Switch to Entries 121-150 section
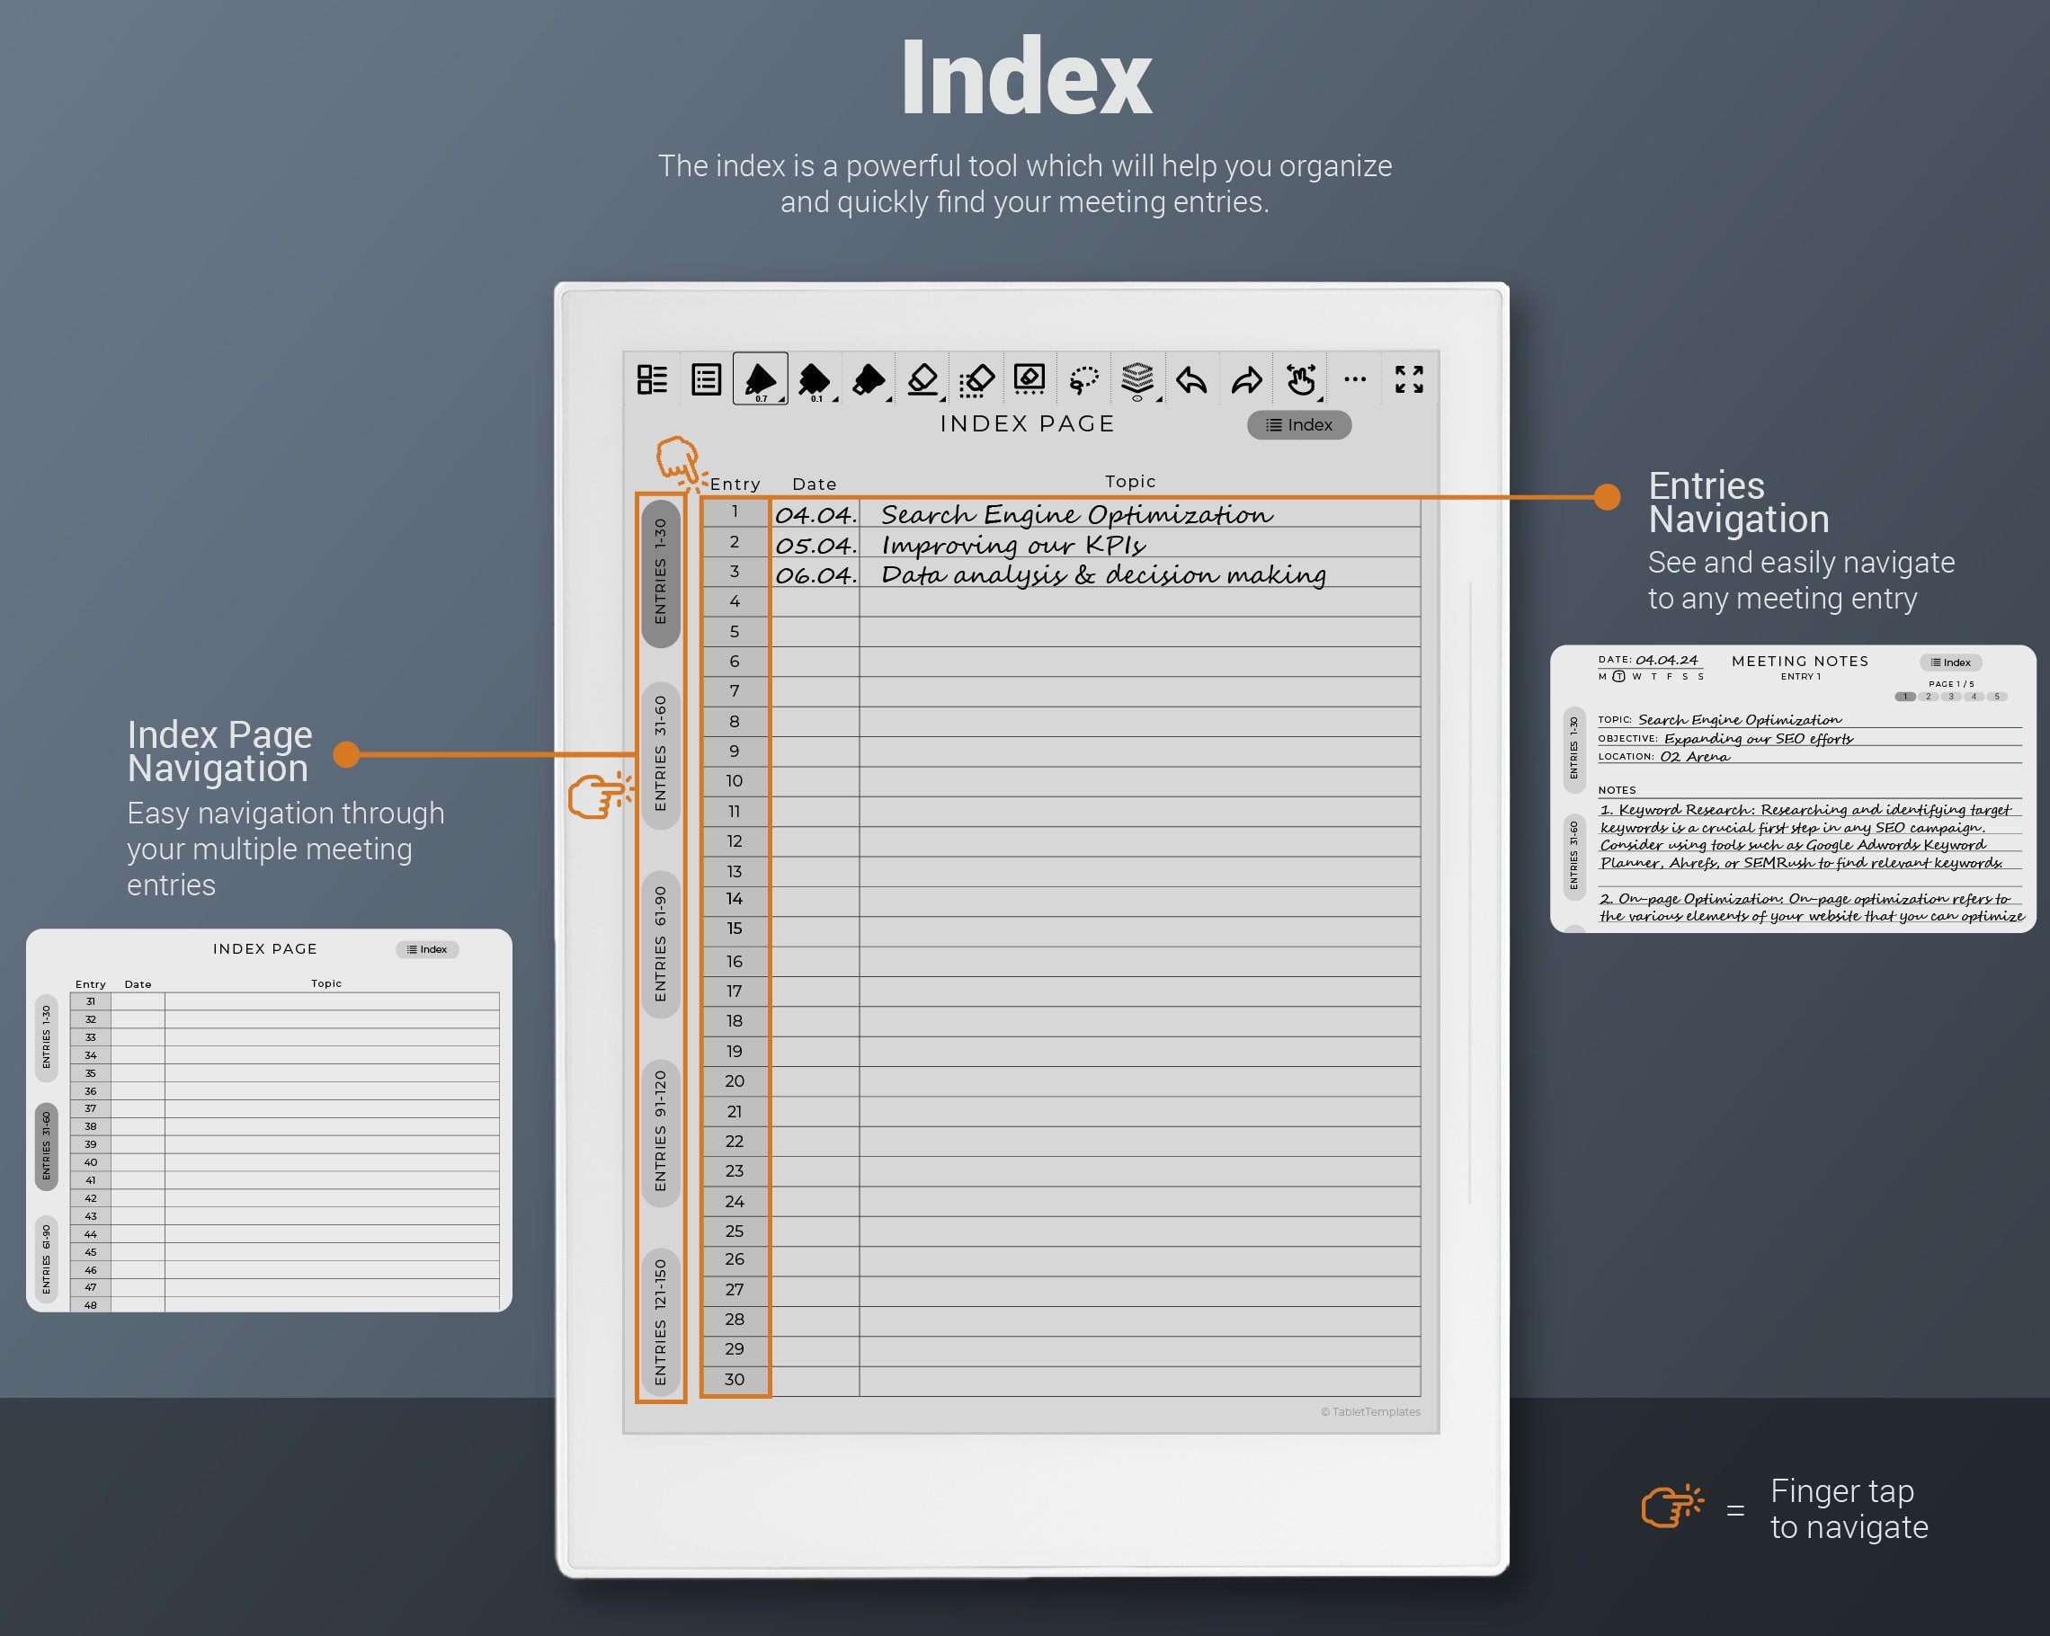The width and height of the screenshot is (2050, 1636). pos(663,1321)
